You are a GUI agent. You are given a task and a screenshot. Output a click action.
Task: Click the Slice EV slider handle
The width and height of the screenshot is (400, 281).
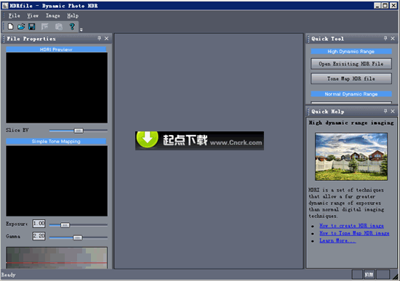(79, 131)
